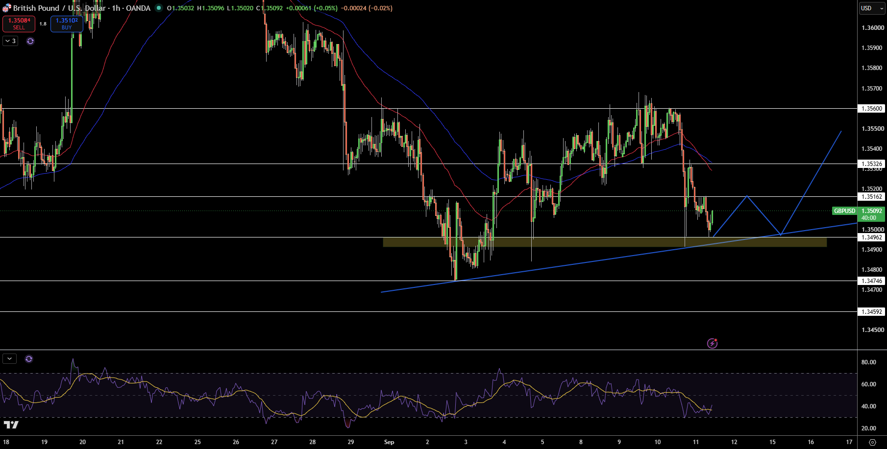This screenshot has width=887, height=449.
Task: Click the Sep label on the time axis
Action: (389, 442)
